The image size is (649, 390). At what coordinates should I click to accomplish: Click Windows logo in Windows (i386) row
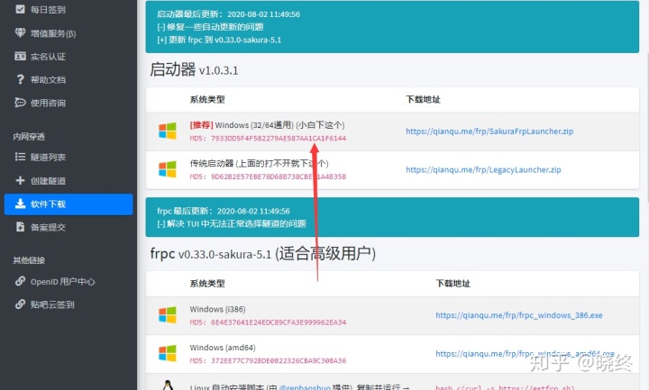[x=168, y=314]
